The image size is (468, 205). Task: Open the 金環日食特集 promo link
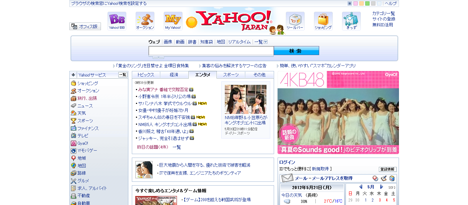(x=153, y=66)
